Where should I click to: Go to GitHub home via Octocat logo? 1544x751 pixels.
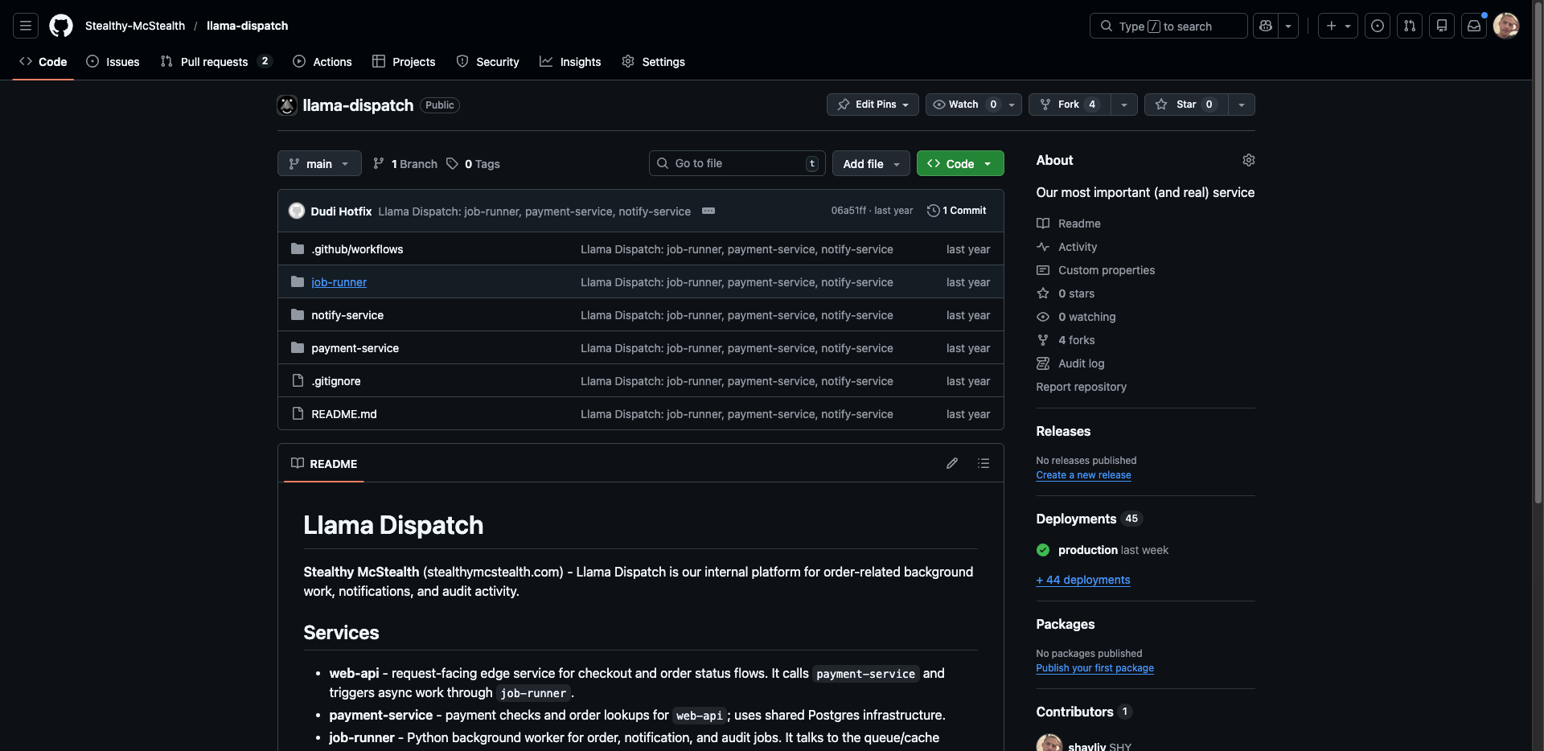(61, 26)
